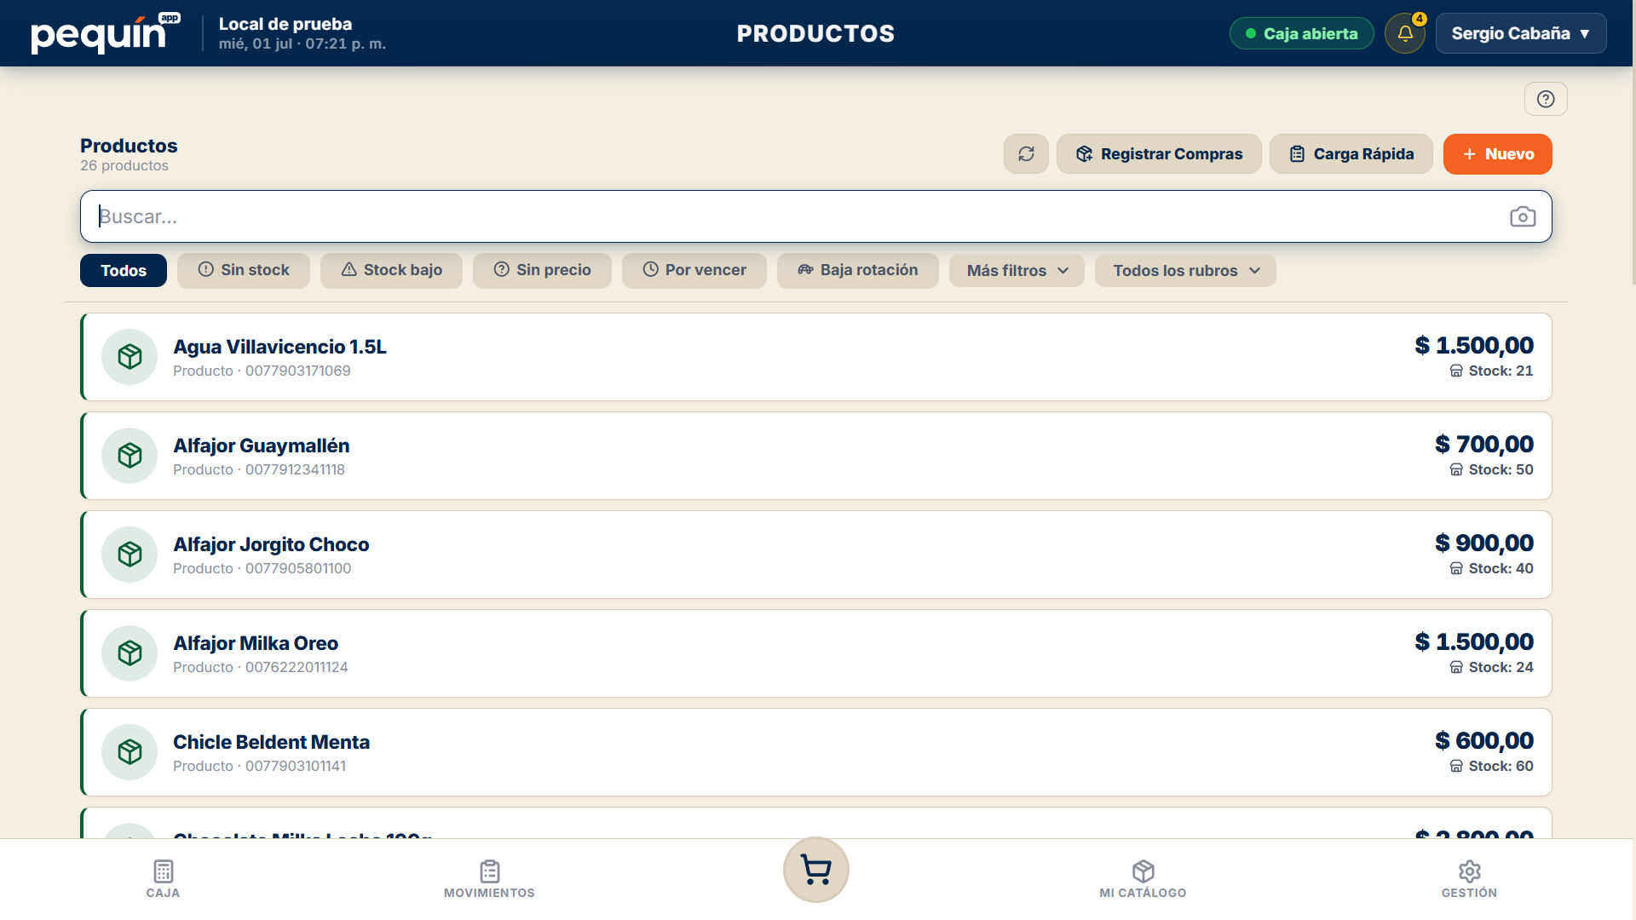
Task: Open the shopping cart button
Action: pos(816,870)
